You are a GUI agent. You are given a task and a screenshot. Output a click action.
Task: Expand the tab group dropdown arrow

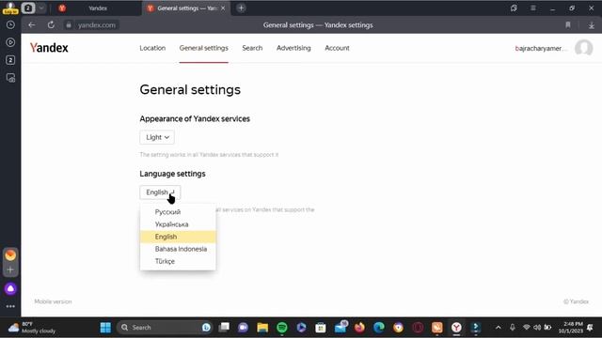click(x=41, y=8)
